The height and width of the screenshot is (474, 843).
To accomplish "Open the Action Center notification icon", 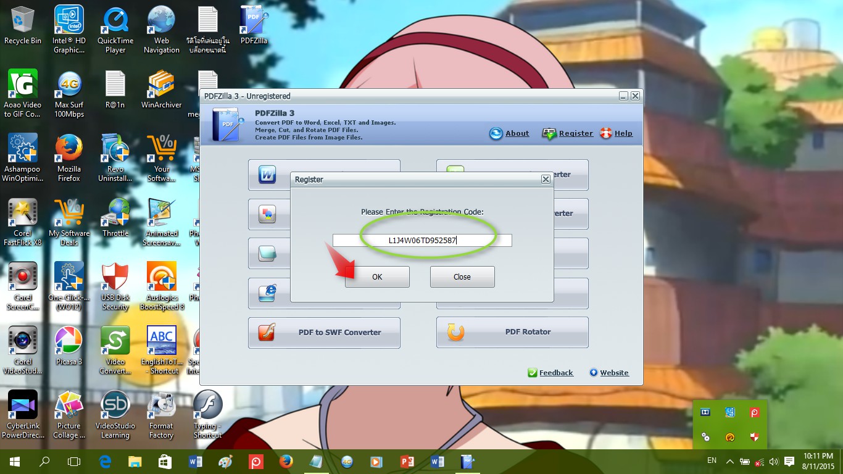I will 790,461.
